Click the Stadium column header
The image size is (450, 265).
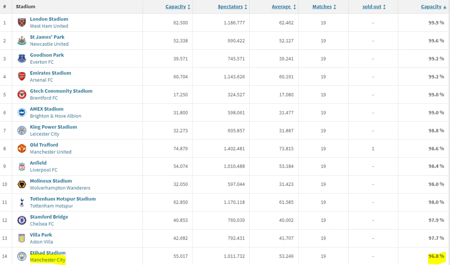[26, 6]
